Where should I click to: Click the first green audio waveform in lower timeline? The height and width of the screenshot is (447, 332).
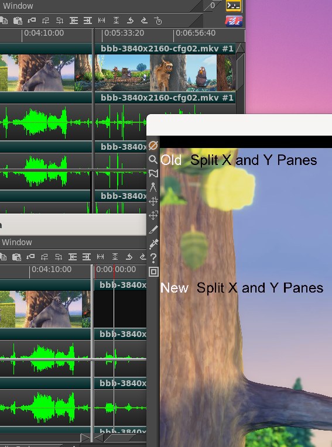(x=45, y=359)
